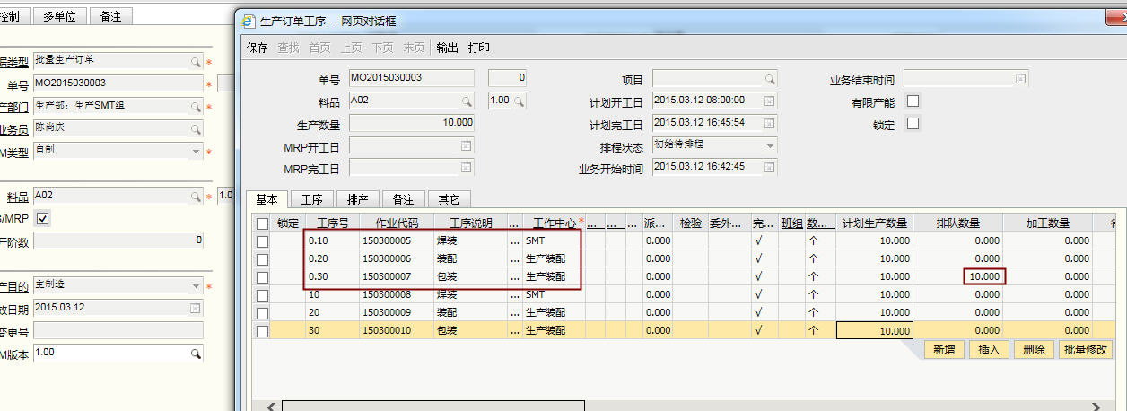
Task: Tick the 锁定 checkbox in dialog header
Action: 913,124
